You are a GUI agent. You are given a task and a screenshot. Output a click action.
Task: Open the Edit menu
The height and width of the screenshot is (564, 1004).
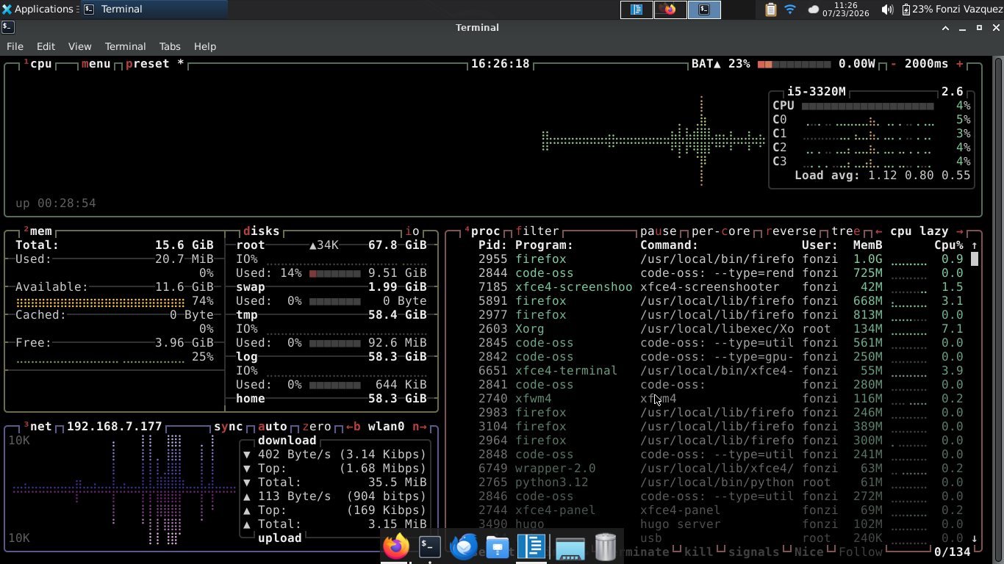tap(46, 46)
